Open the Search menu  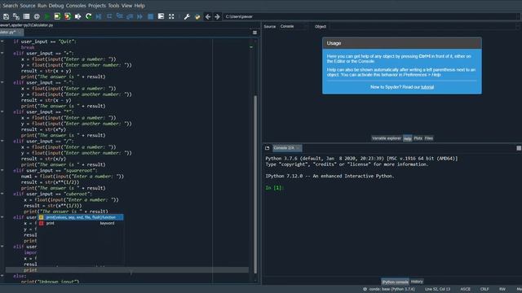(10, 6)
